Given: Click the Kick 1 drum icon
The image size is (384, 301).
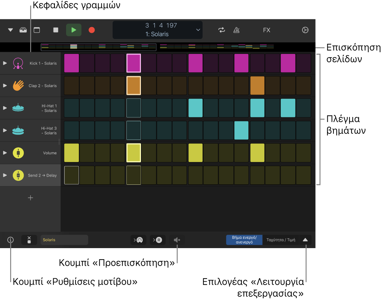Looking at the screenshot, I should 18,63.
